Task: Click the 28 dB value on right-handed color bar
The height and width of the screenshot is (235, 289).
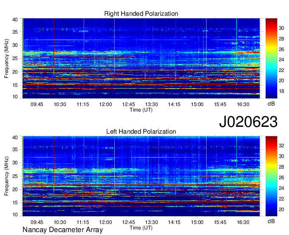Action: [x=281, y=39]
